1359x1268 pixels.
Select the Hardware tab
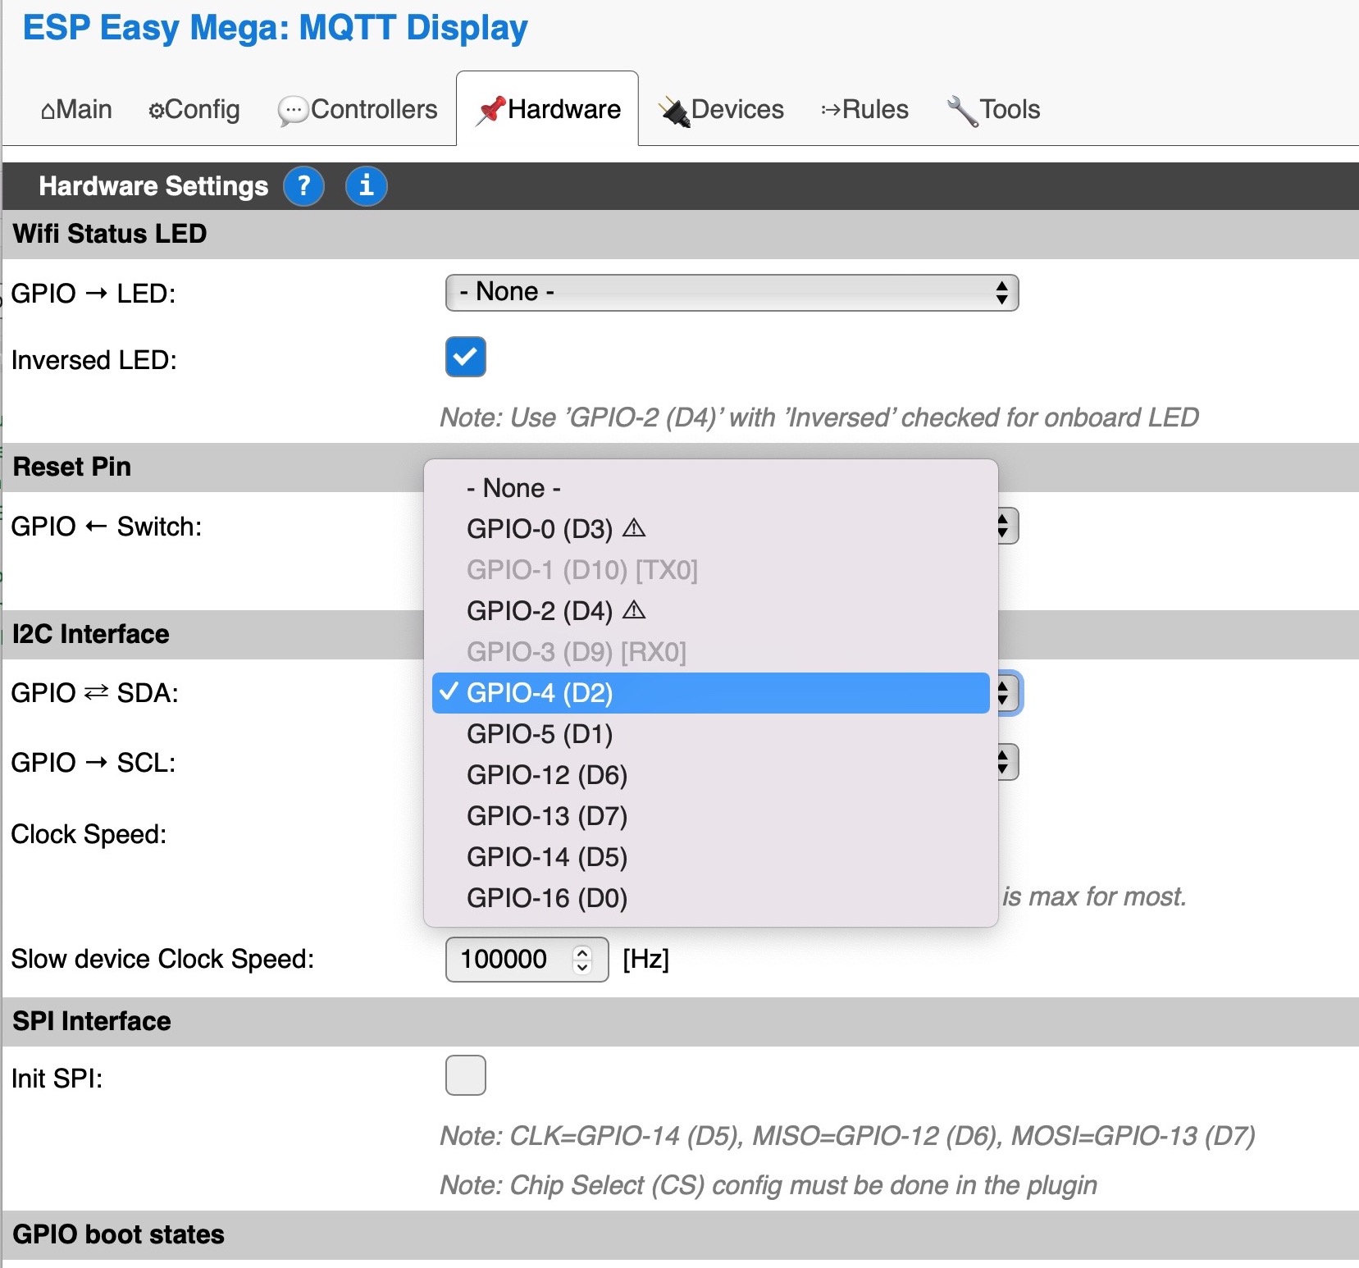pos(547,108)
